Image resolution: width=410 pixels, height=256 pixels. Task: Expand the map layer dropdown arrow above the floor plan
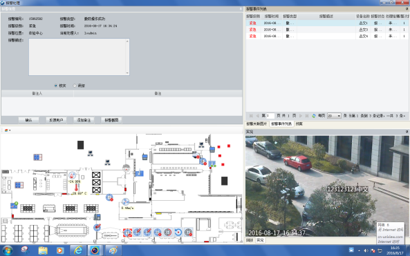pos(10,130)
